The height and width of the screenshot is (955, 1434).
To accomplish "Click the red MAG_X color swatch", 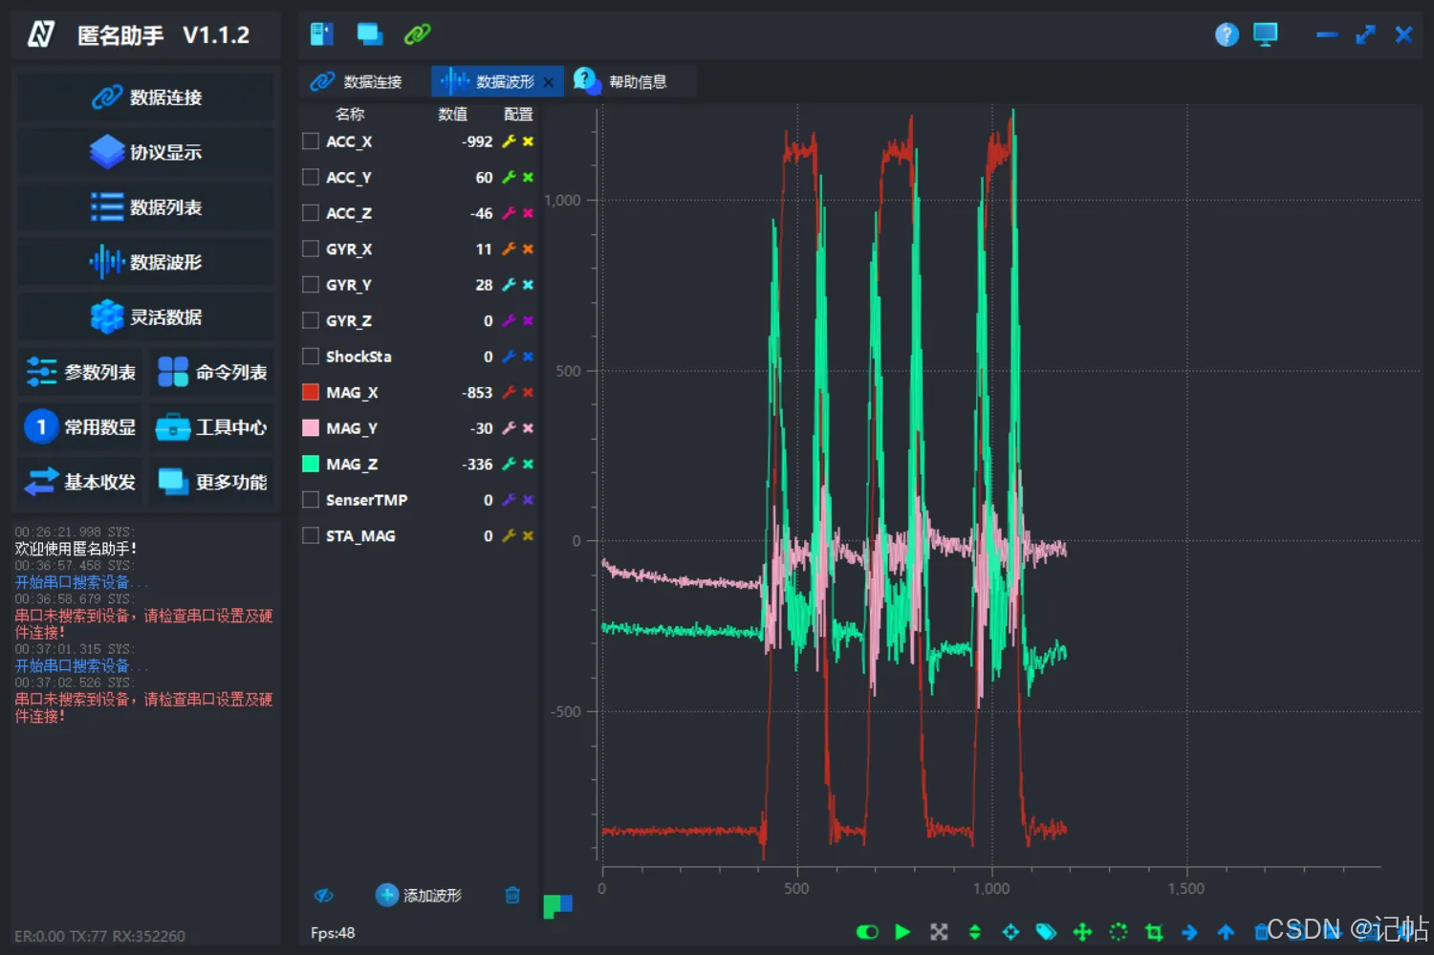I will pyautogui.click(x=311, y=392).
